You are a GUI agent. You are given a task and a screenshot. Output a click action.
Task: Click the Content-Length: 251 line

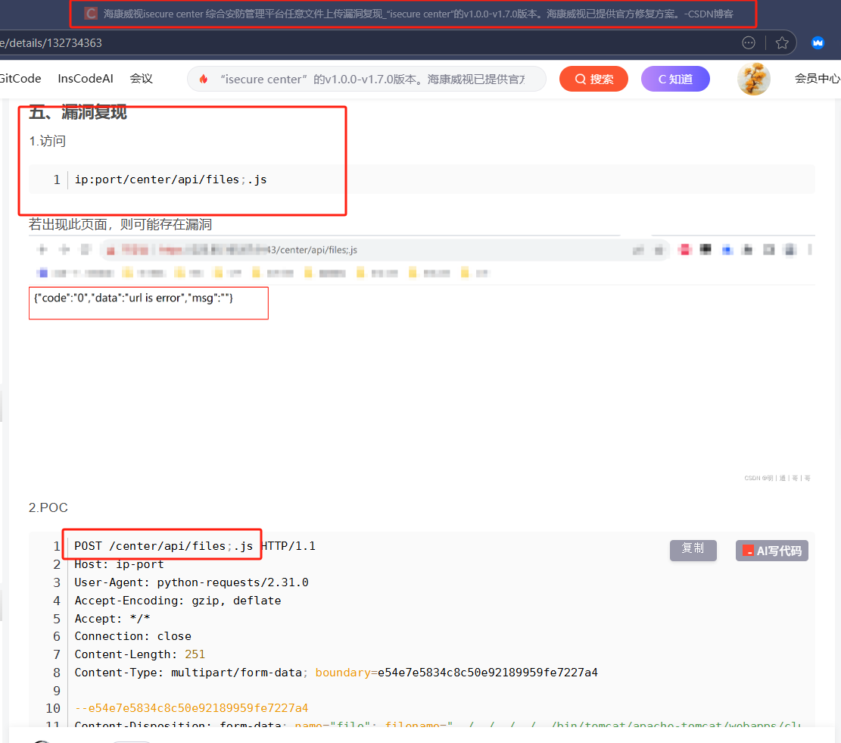139,654
